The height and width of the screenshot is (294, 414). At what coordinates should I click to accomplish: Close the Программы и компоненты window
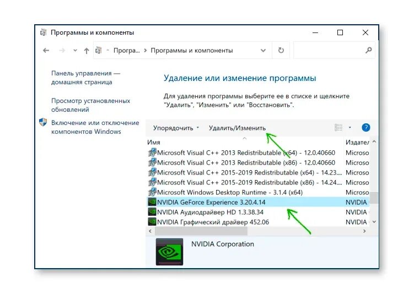(x=365, y=32)
